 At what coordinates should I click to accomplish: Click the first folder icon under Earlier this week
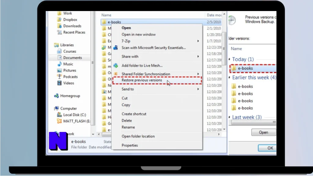click(234, 86)
